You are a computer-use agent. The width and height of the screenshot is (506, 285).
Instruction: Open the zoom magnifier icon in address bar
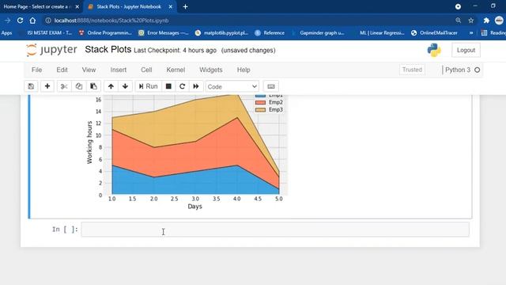(x=459, y=21)
